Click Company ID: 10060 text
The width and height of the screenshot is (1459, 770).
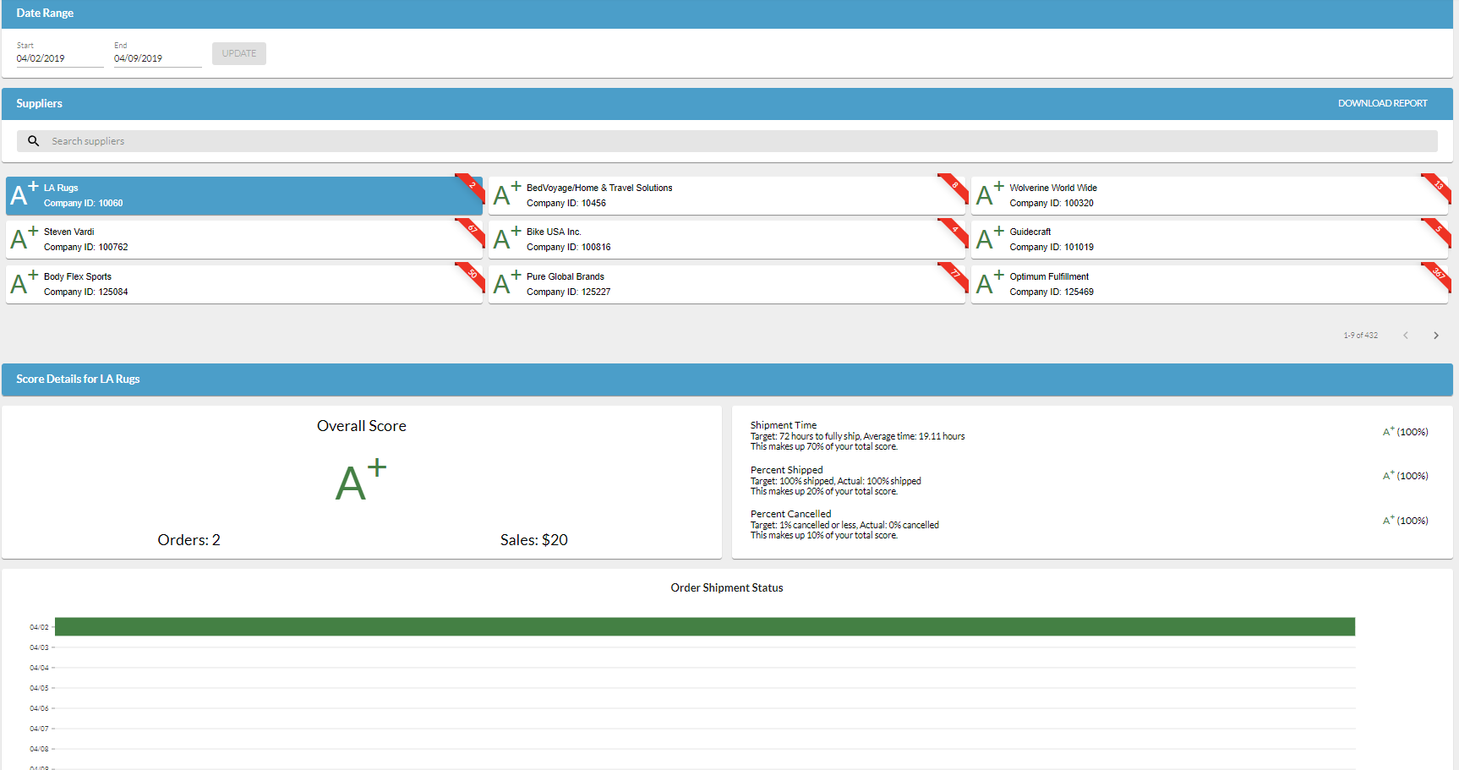point(84,203)
